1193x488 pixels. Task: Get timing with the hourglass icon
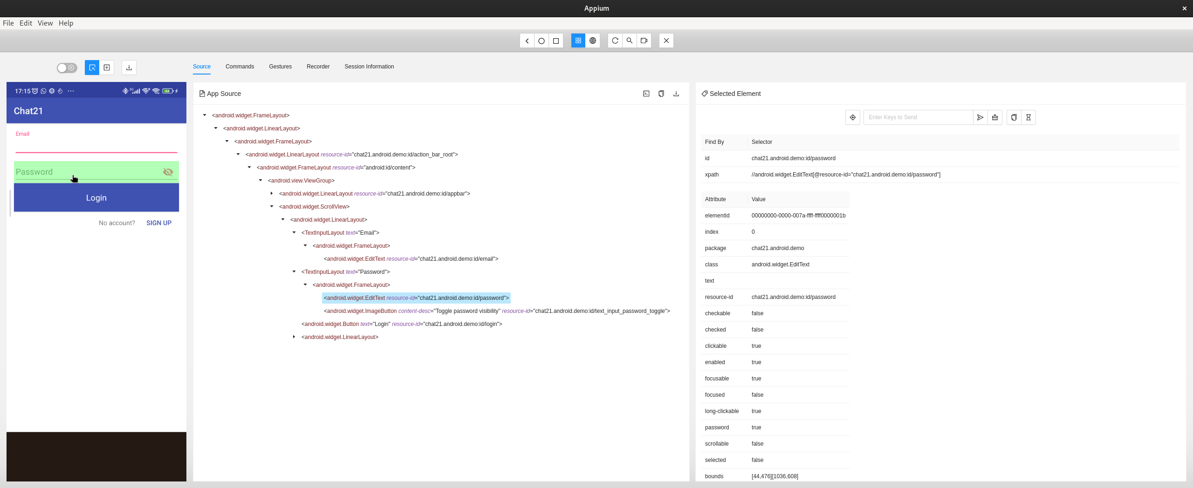point(1028,117)
